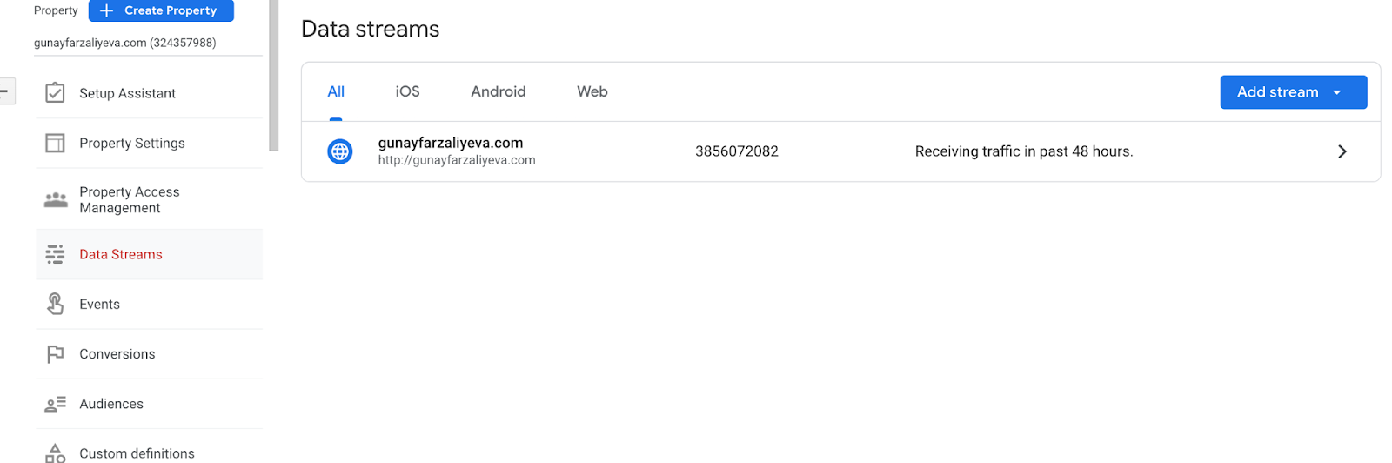Click the Conversions flag icon

point(55,353)
